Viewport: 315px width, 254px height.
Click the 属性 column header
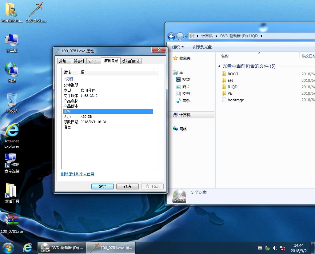click(x=70, y=72)
